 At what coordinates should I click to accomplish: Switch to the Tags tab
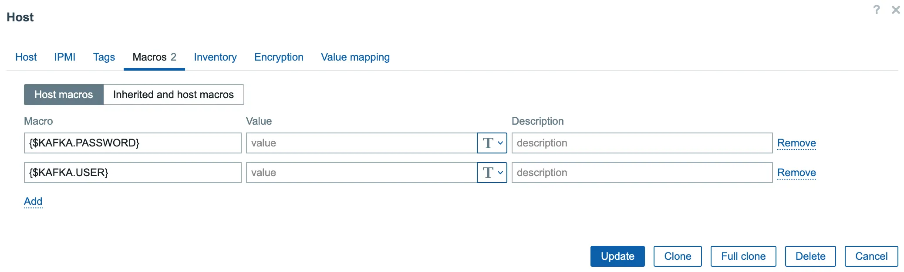click(104, 57)
